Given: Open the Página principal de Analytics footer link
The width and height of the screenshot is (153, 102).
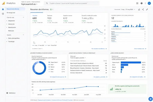Looking at the screenshot, I should pos(45,100).
